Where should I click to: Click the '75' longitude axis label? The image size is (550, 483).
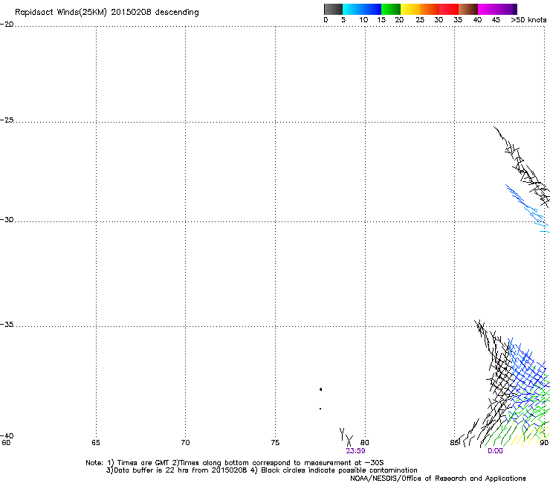pyautogui.click(x=275, y=443)
